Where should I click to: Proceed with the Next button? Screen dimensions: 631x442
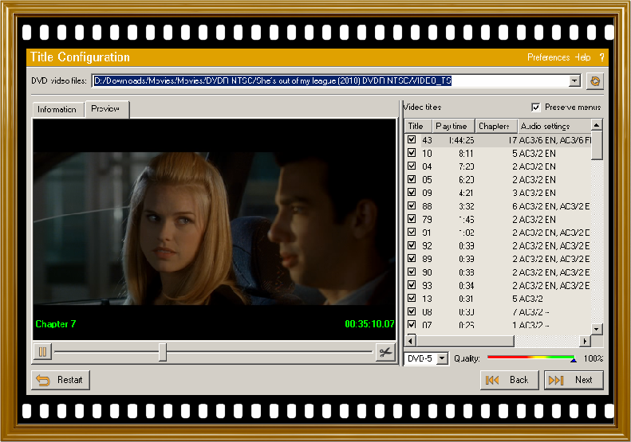574,380
